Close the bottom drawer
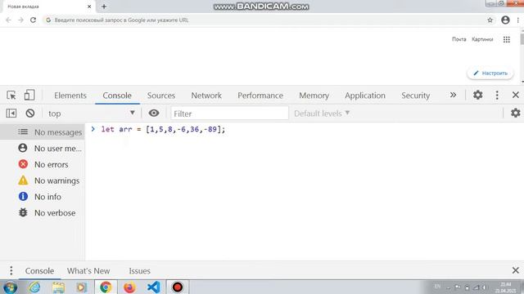Image resolution: width=524 pixels, height=294 pixels. 516,270
